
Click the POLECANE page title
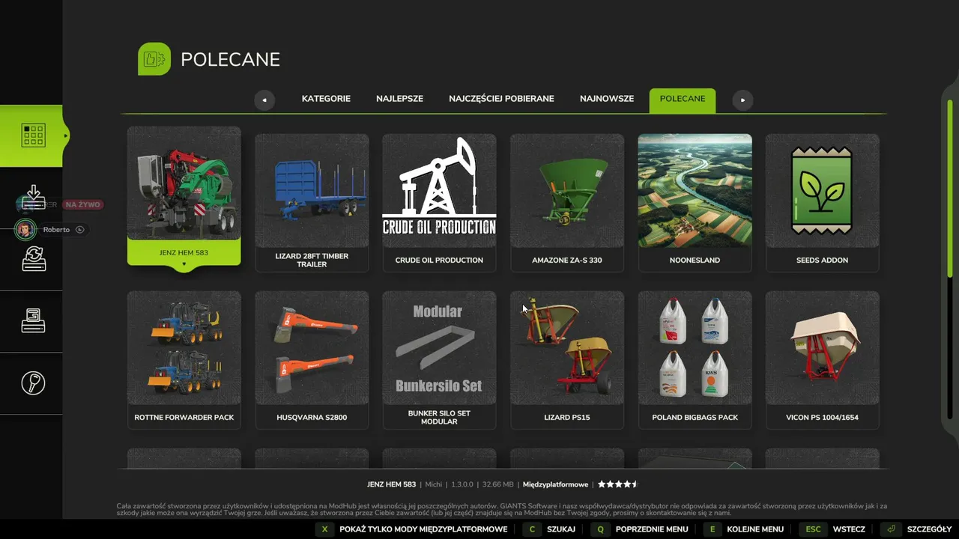coord(231,60)
